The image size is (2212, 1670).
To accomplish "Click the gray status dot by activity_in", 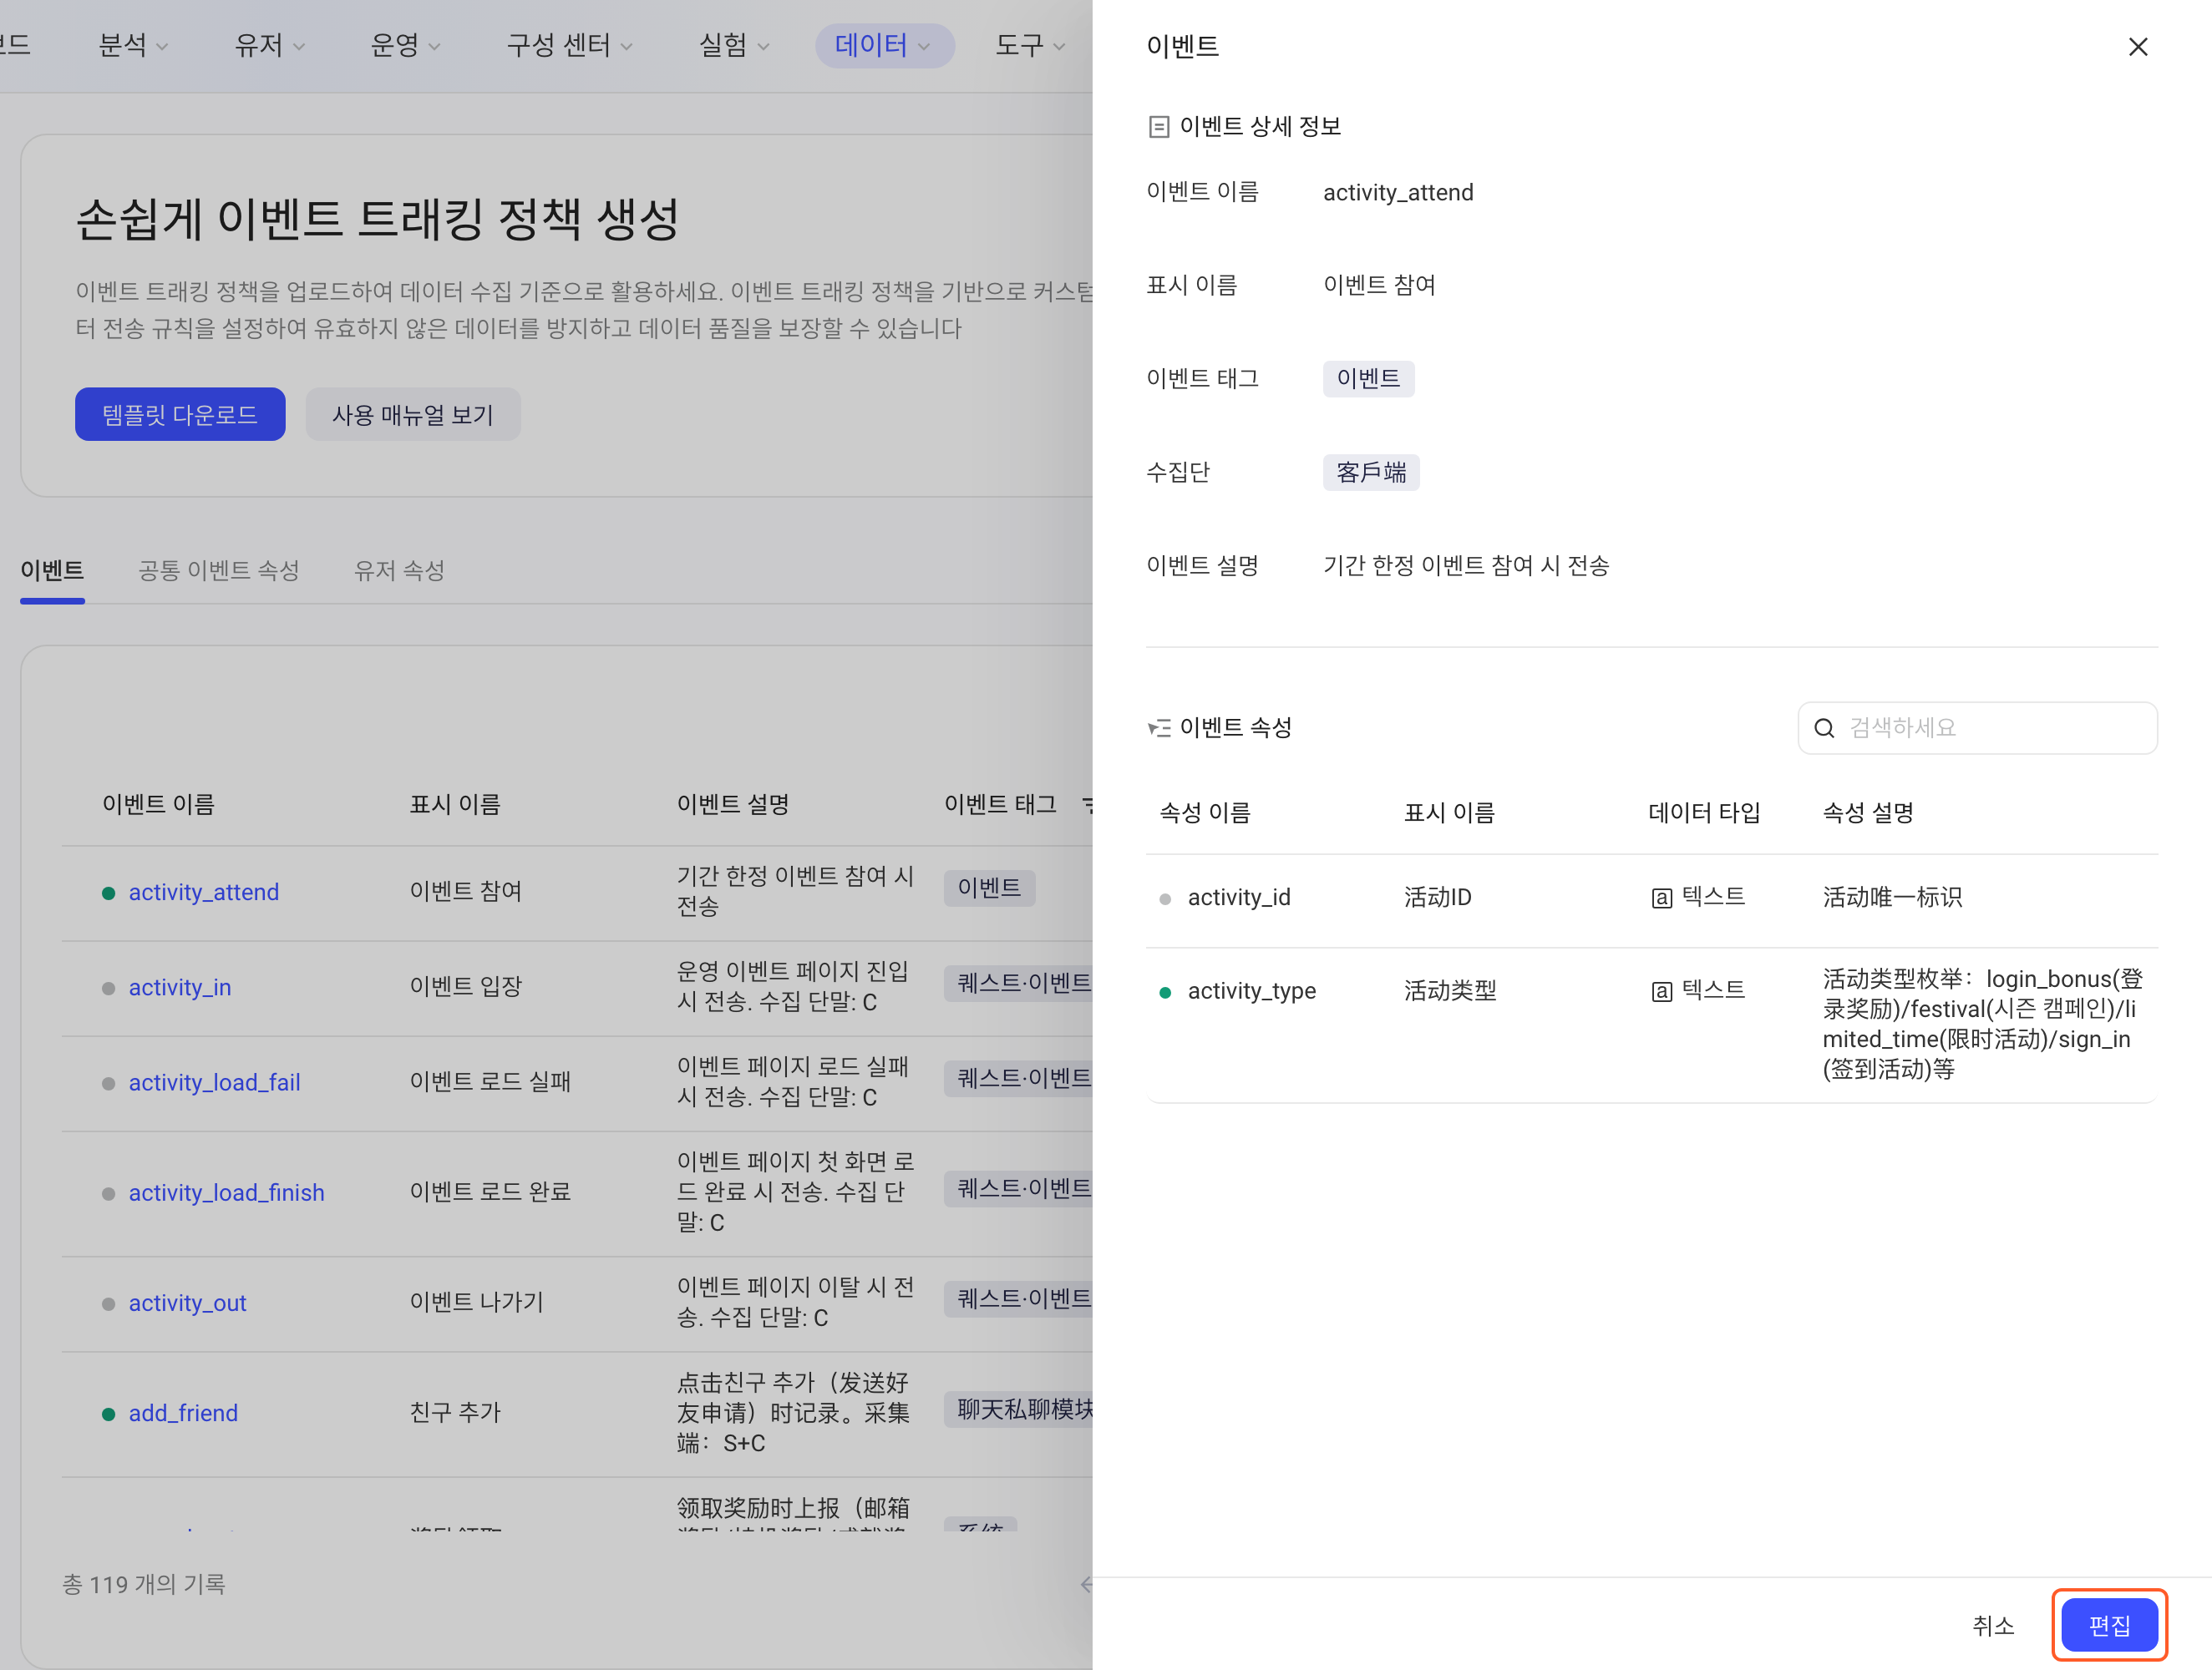I will point(108,989).
